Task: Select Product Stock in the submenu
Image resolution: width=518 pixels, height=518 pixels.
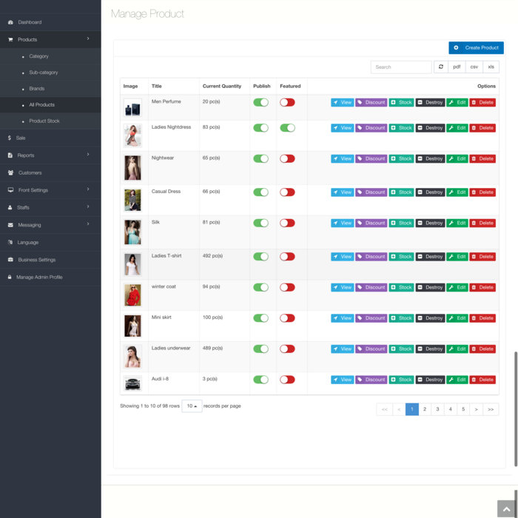Action: point(44,121)
